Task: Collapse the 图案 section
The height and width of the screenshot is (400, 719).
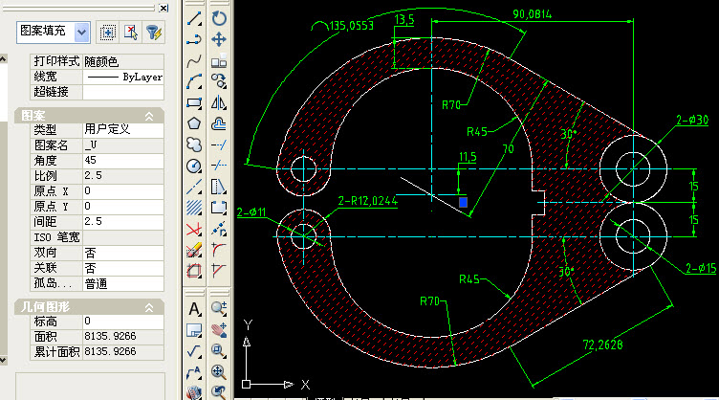Action: click(149, 117)
